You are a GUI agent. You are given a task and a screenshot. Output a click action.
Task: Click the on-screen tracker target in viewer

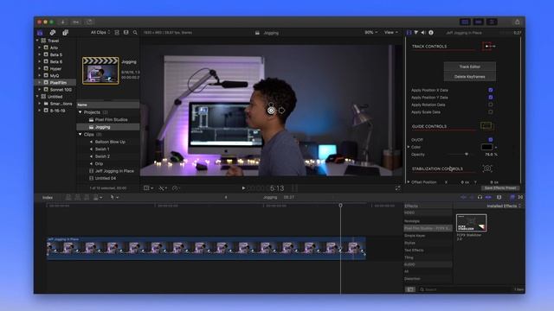click(271, 111)
